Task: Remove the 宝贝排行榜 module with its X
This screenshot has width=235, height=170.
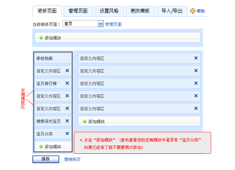Action: tap(67, 83)
